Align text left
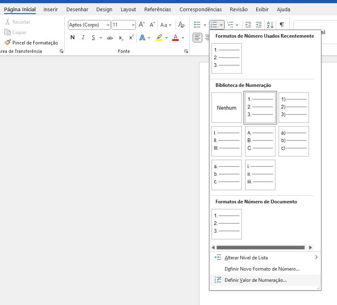The image size is (337, 305). tap(197, 38)
